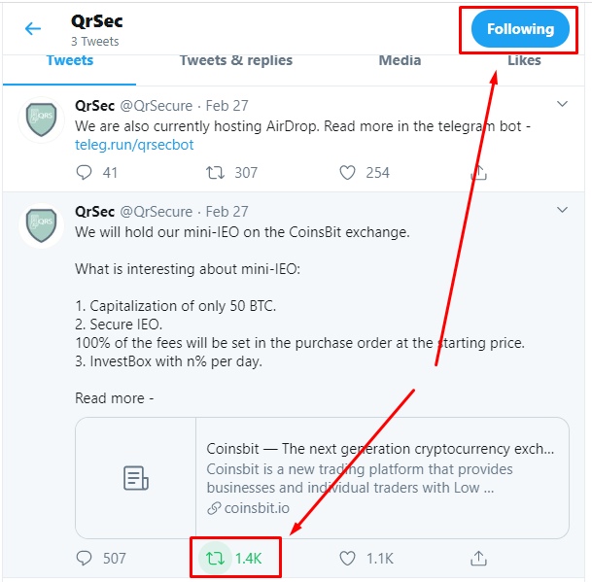This screenshot has width=592, height=582.
Task: Open the AirDrop tweet's chevron menu
Action: pos(562,104)
